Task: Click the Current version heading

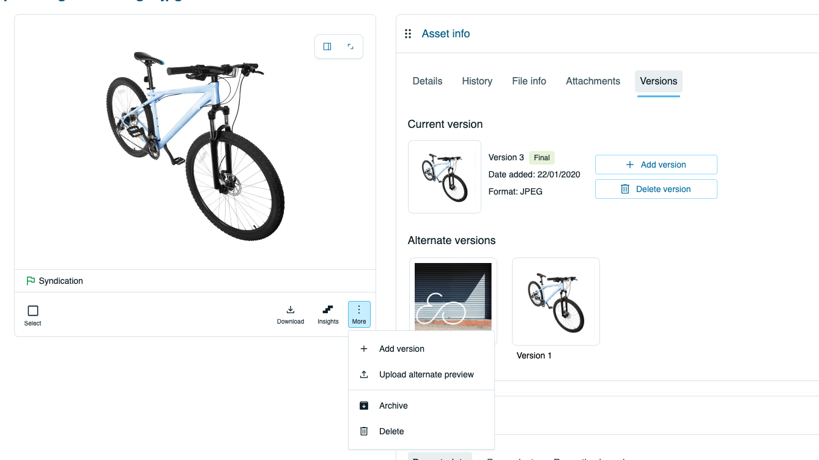Action: 445,124
